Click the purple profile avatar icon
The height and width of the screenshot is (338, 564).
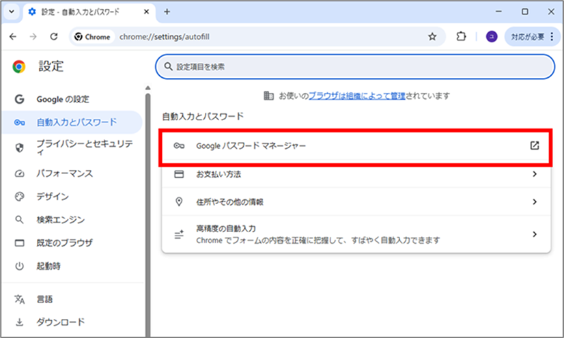[x=491, y=37]
